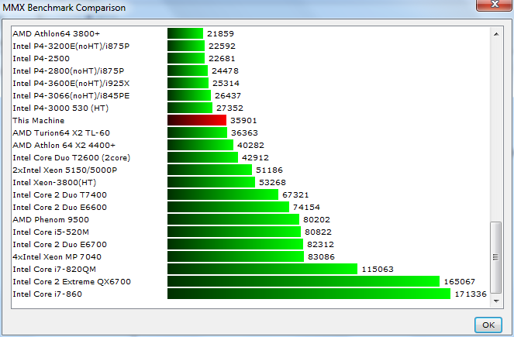Select the This Machine label

(38, 121)
